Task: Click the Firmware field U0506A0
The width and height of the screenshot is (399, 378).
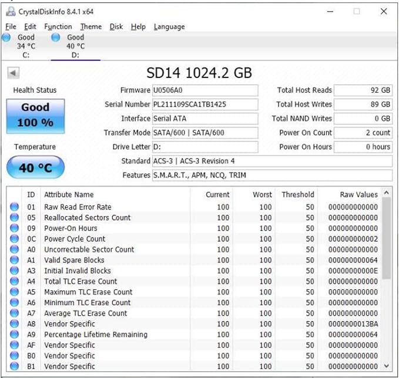Action: pos(205,90)
